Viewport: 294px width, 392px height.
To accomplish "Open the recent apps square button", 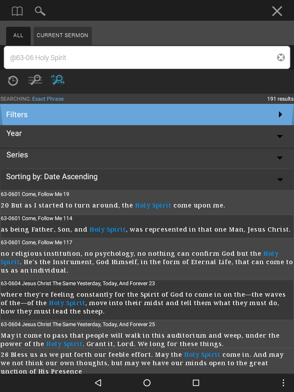I will (x=196, y=383).
